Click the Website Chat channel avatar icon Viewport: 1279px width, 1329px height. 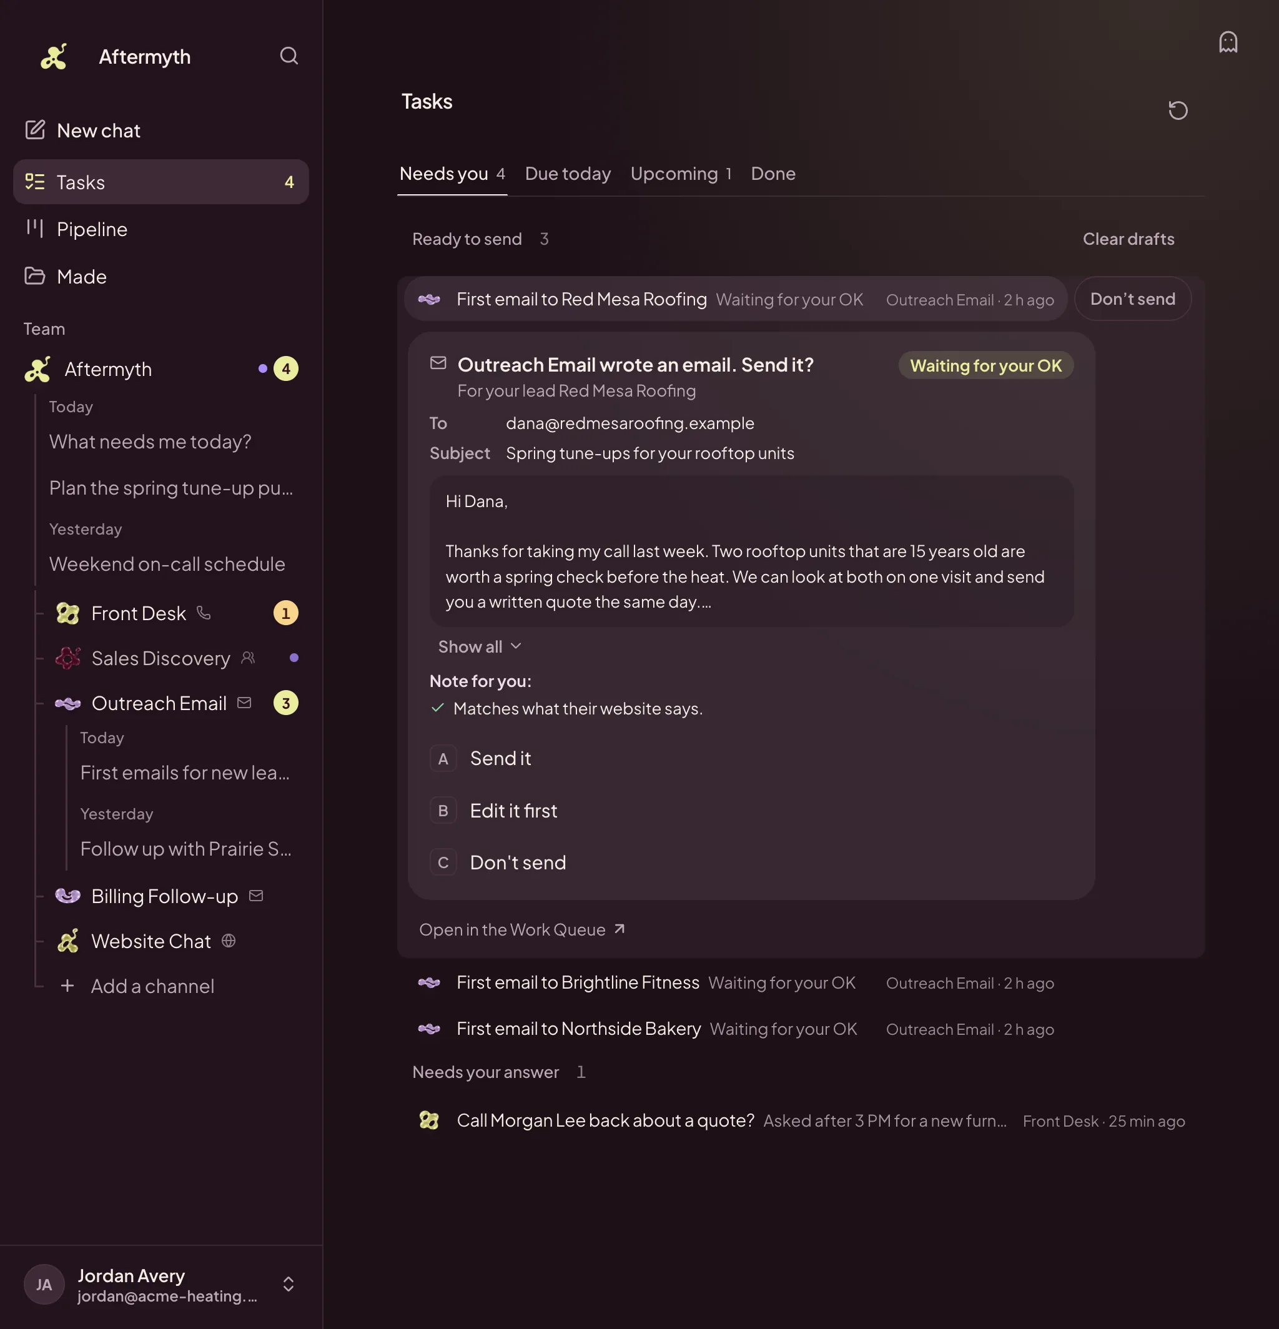point(68,941)
